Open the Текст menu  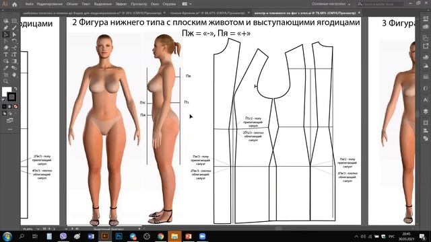click(x=86, y=4)
